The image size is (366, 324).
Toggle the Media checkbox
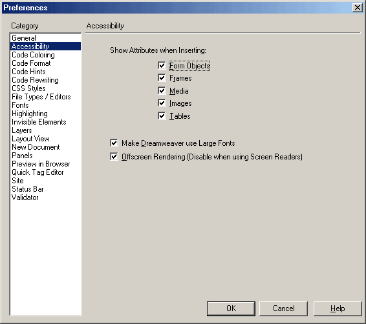[162, 90]
